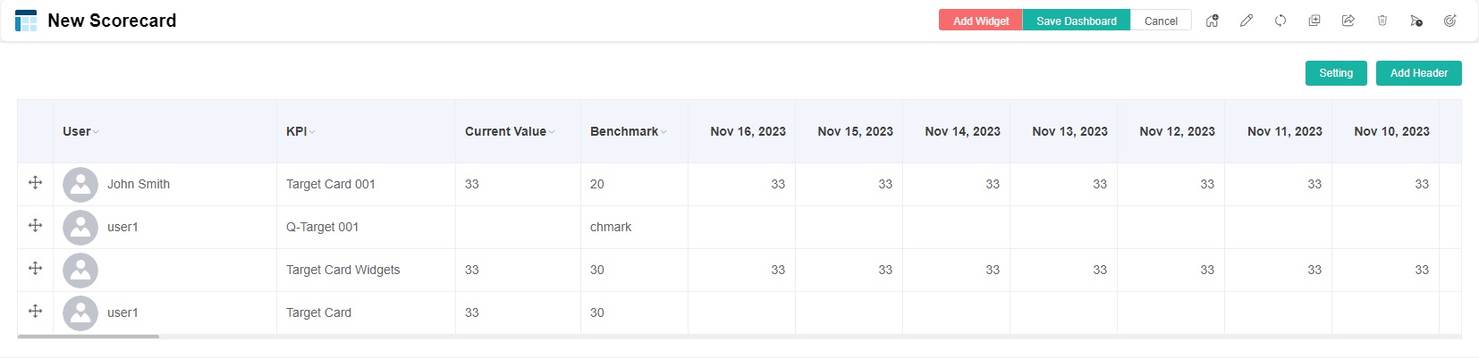The image size is (1479, 358).
Task: Click the share arrow icon
Action: tap(1348, 21)
